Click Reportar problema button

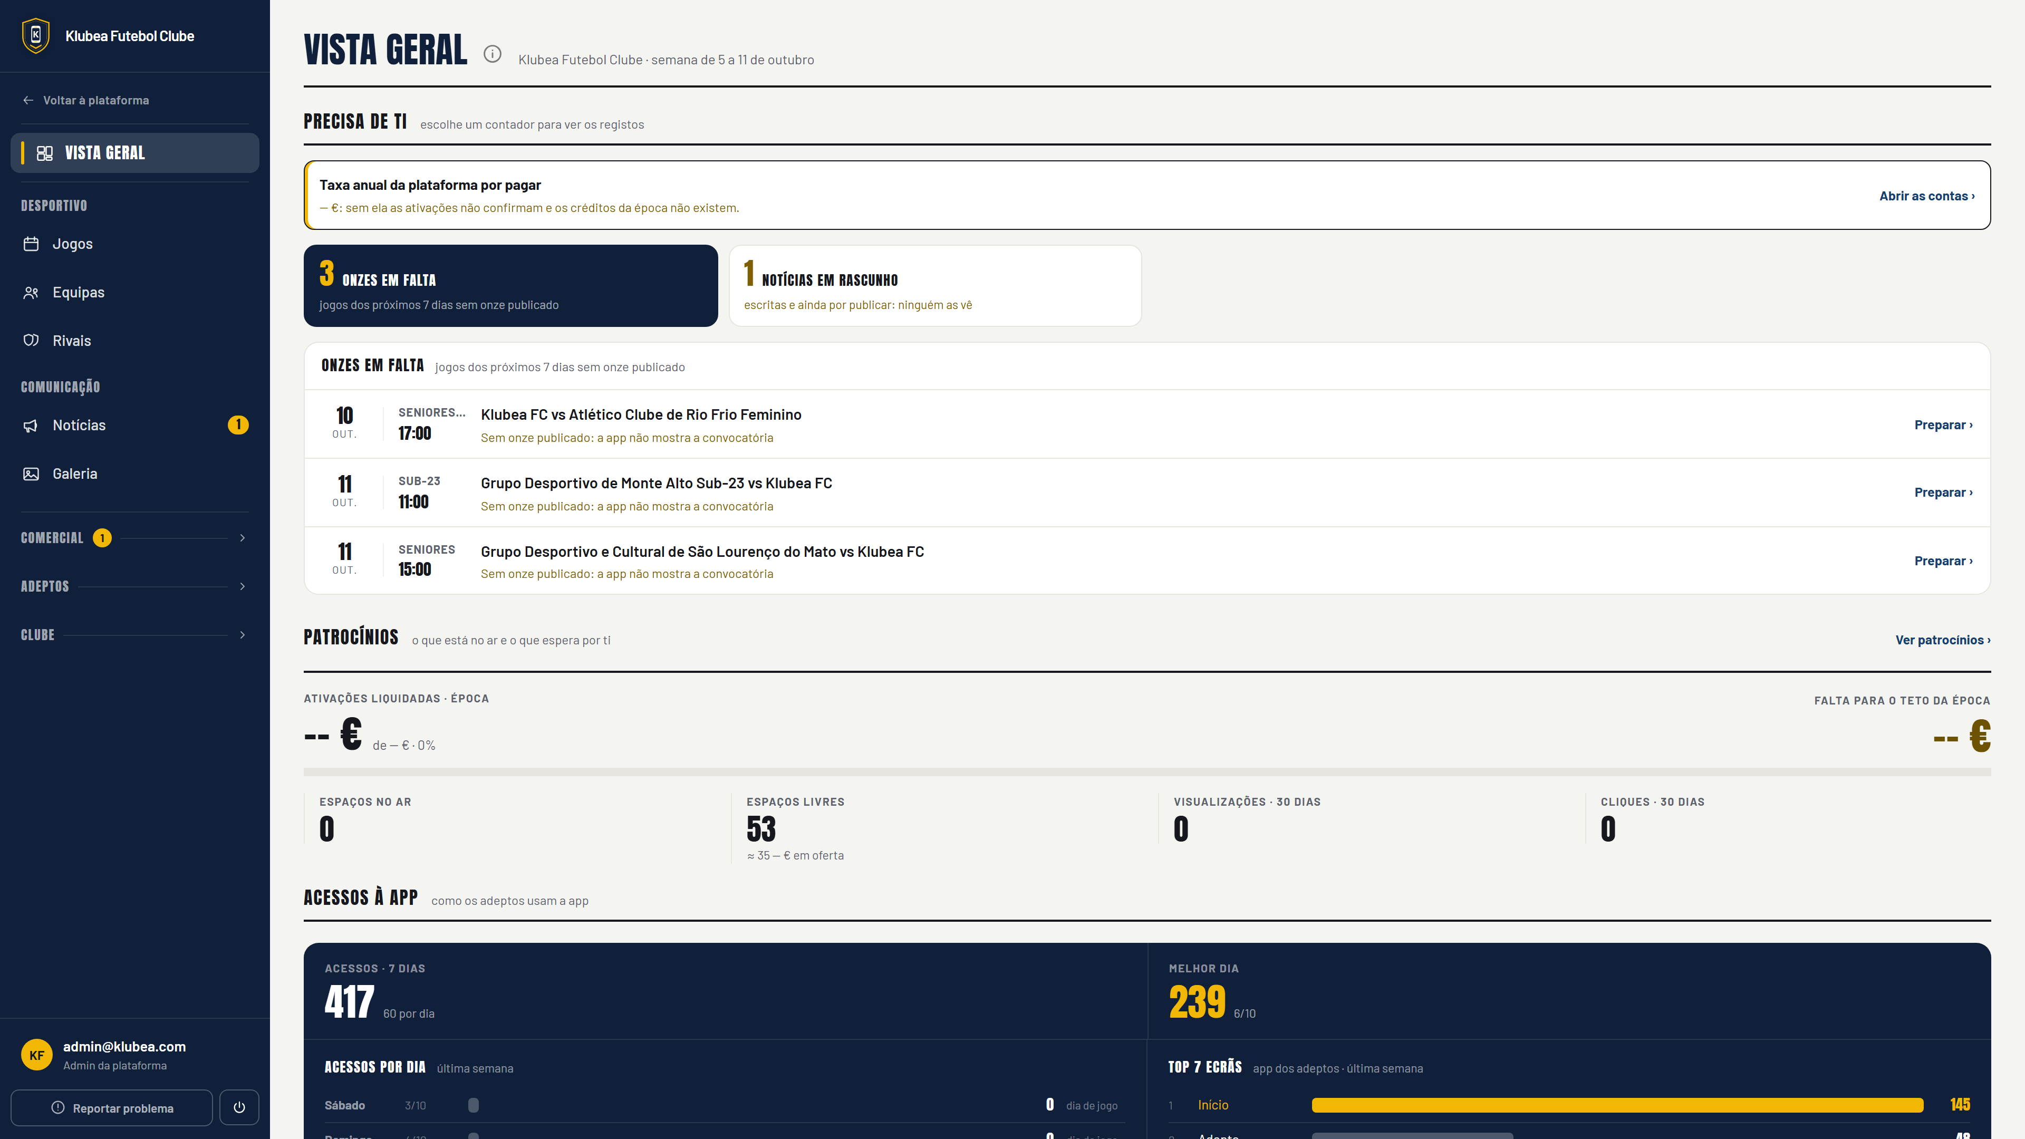tap(112, 1107)
